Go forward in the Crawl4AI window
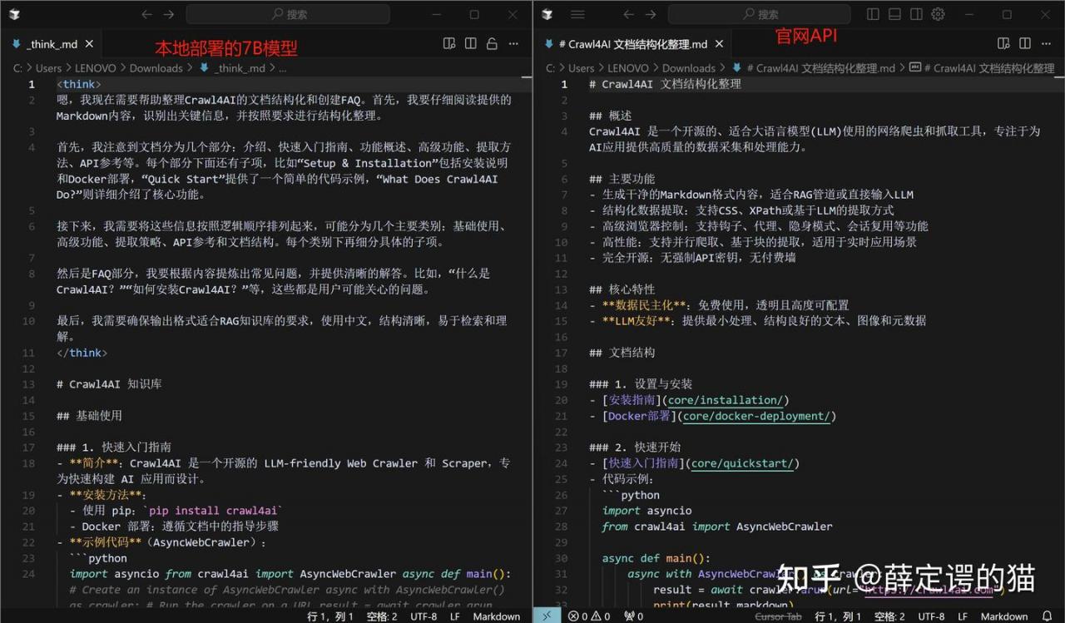 (651, 14)
